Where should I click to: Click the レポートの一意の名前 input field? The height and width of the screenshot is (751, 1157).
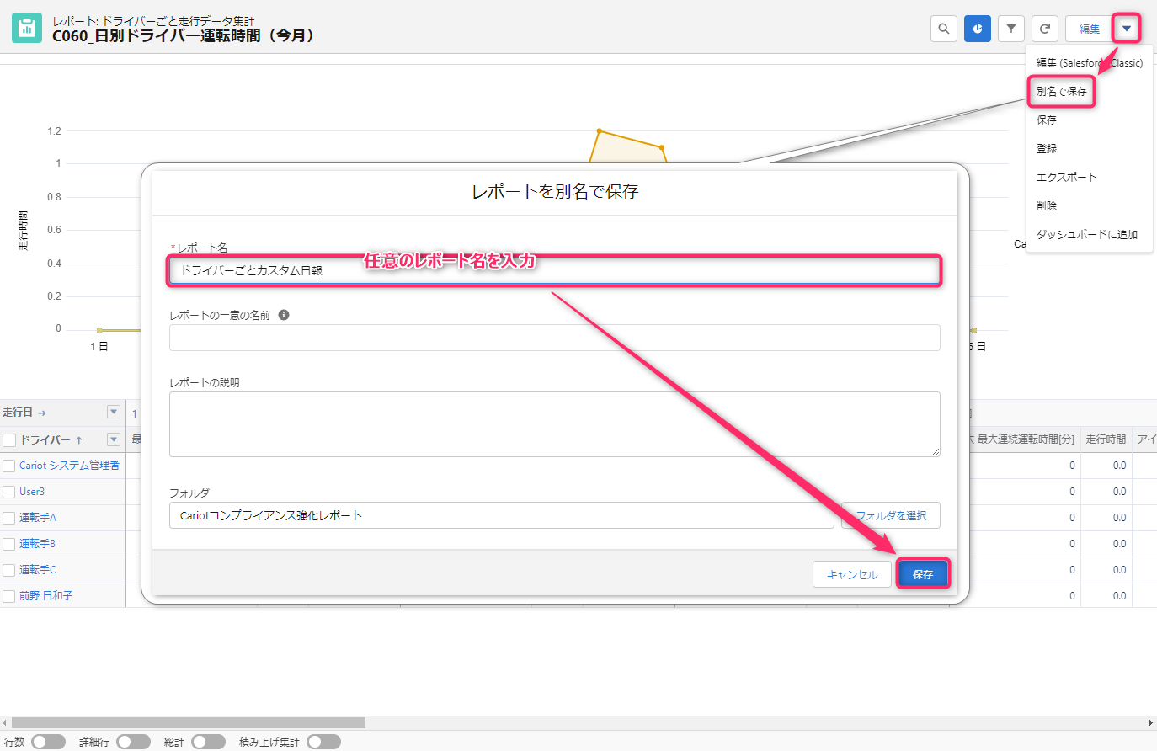554,338
